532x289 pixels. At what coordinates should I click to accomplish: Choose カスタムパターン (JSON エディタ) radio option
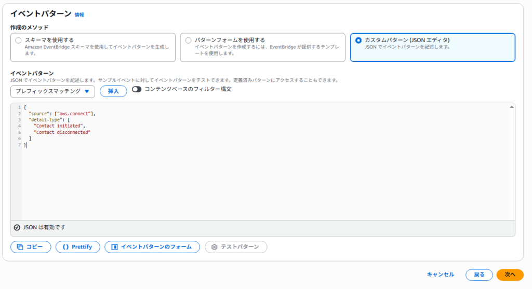coord(358,40)
